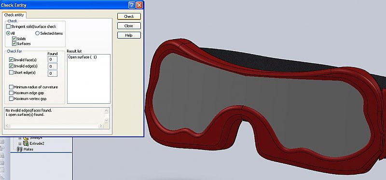Open the Help button
Viewport: 386px width, 180px height.
[x=129, y=35]
